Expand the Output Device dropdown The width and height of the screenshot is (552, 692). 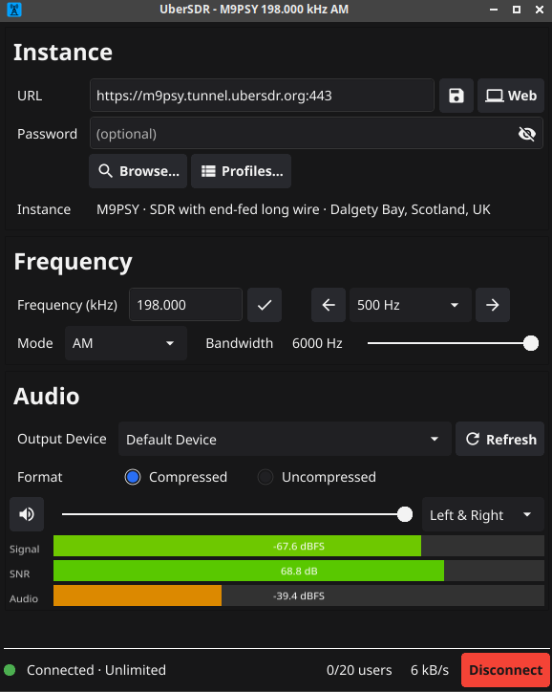point(285,439)
